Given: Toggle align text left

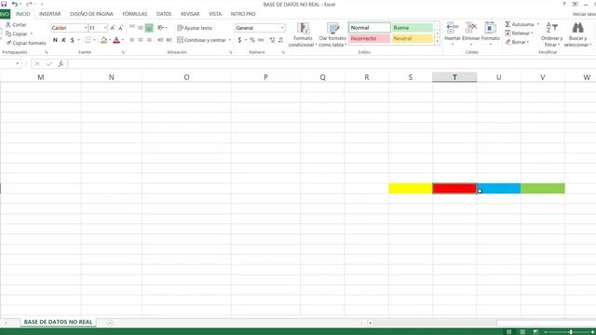Looking at the screenshot, I should pos(132,40).
